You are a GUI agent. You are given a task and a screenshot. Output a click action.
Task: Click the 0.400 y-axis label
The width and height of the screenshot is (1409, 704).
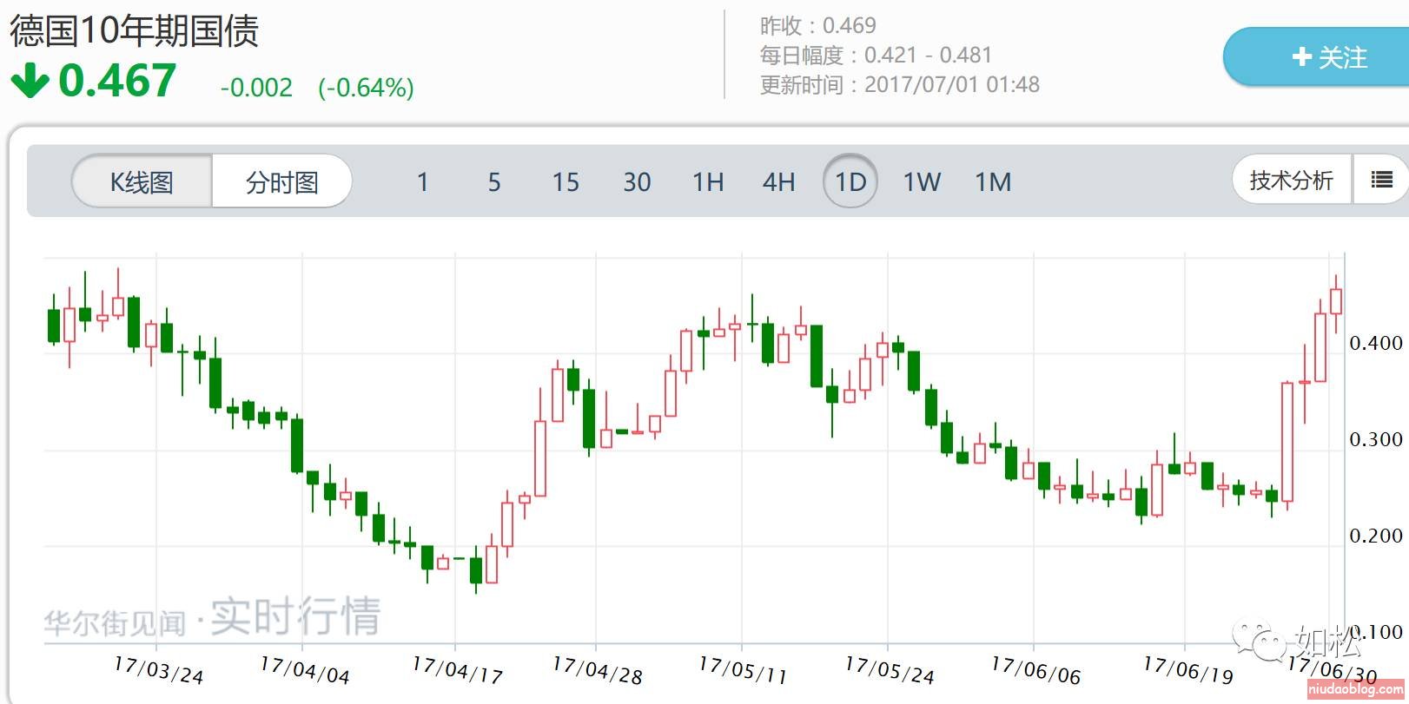coord(1376,344)
